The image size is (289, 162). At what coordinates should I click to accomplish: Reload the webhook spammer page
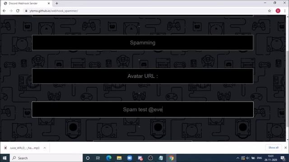click(18, 11)
